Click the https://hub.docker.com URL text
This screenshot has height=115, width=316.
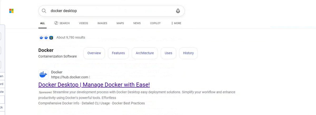[x=70, y=77]
